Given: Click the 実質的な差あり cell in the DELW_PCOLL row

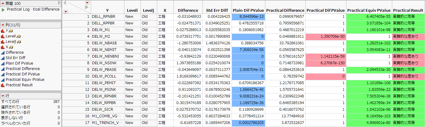Looking at the screenshot, I should pos(408,76).
